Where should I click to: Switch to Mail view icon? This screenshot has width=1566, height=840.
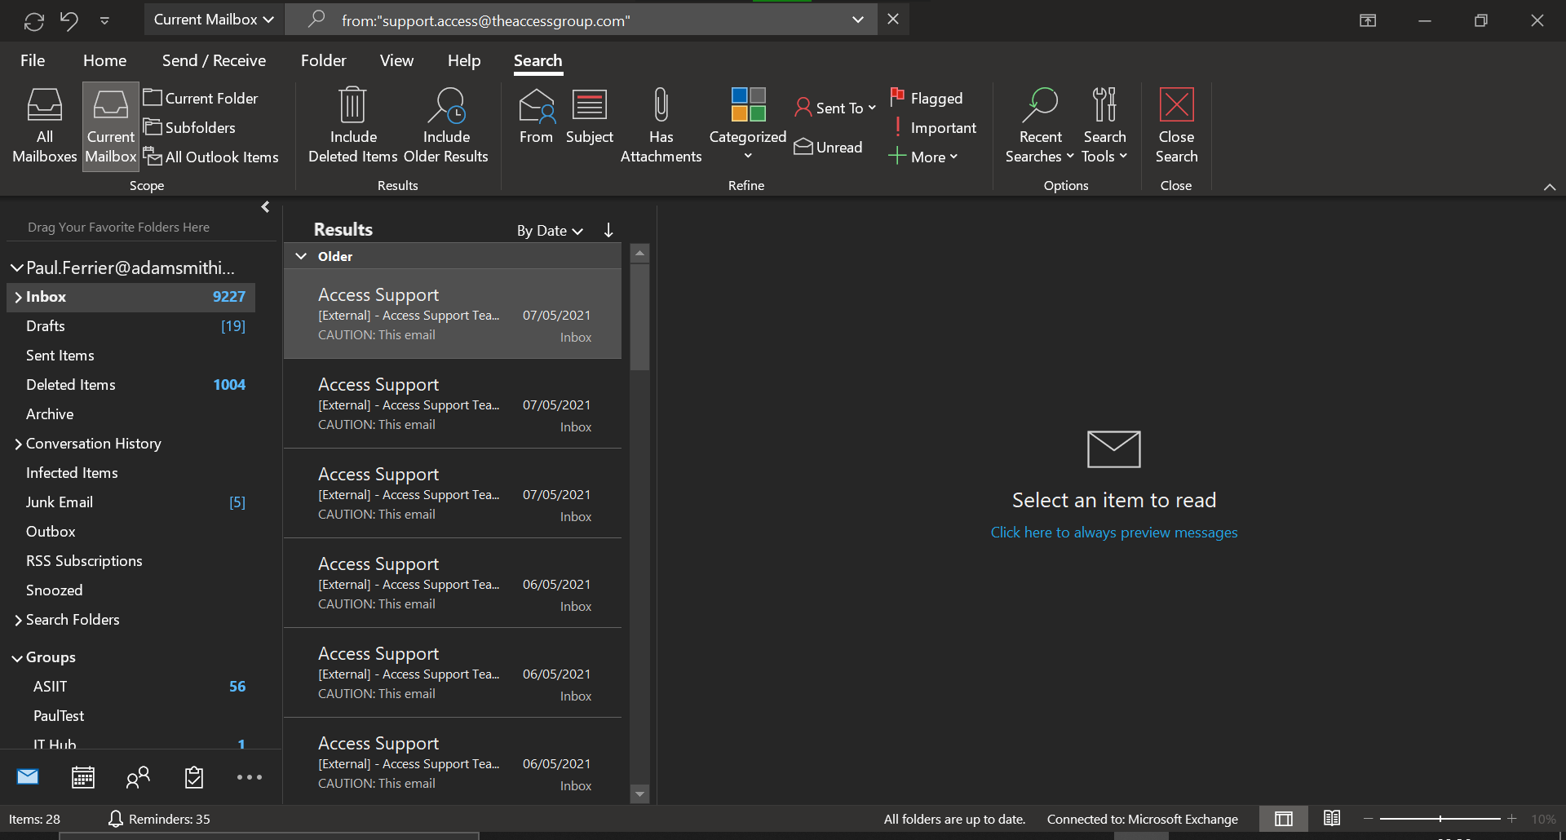point(28,776)
